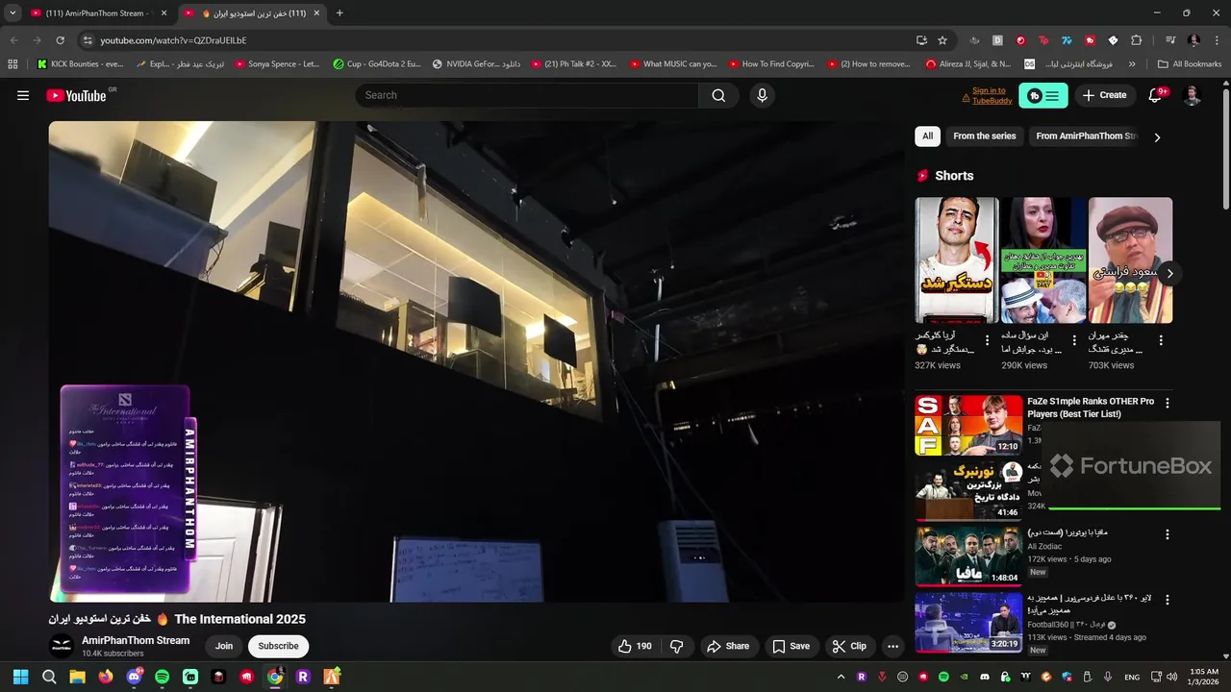Save video to playlist
The height and width of the screenshot is (692, 1231).
(x=791, y=646)
